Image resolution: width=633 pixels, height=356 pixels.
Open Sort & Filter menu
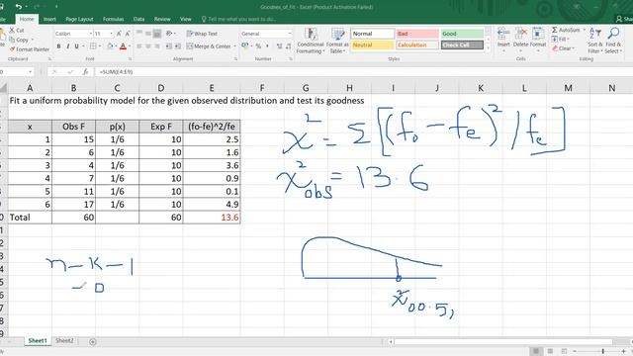595,41
